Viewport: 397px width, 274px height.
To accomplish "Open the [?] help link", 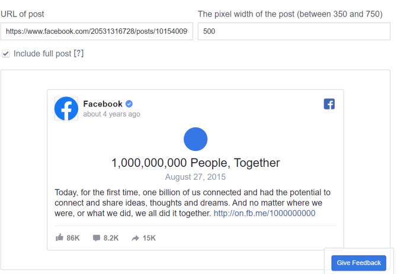I will 78,54.
